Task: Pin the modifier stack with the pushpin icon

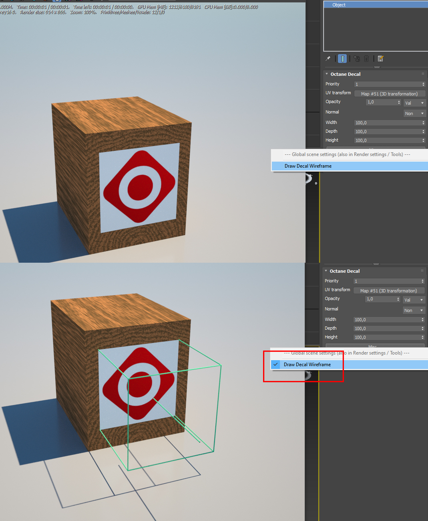Action: pyautogui.click(x=328, y=59)
